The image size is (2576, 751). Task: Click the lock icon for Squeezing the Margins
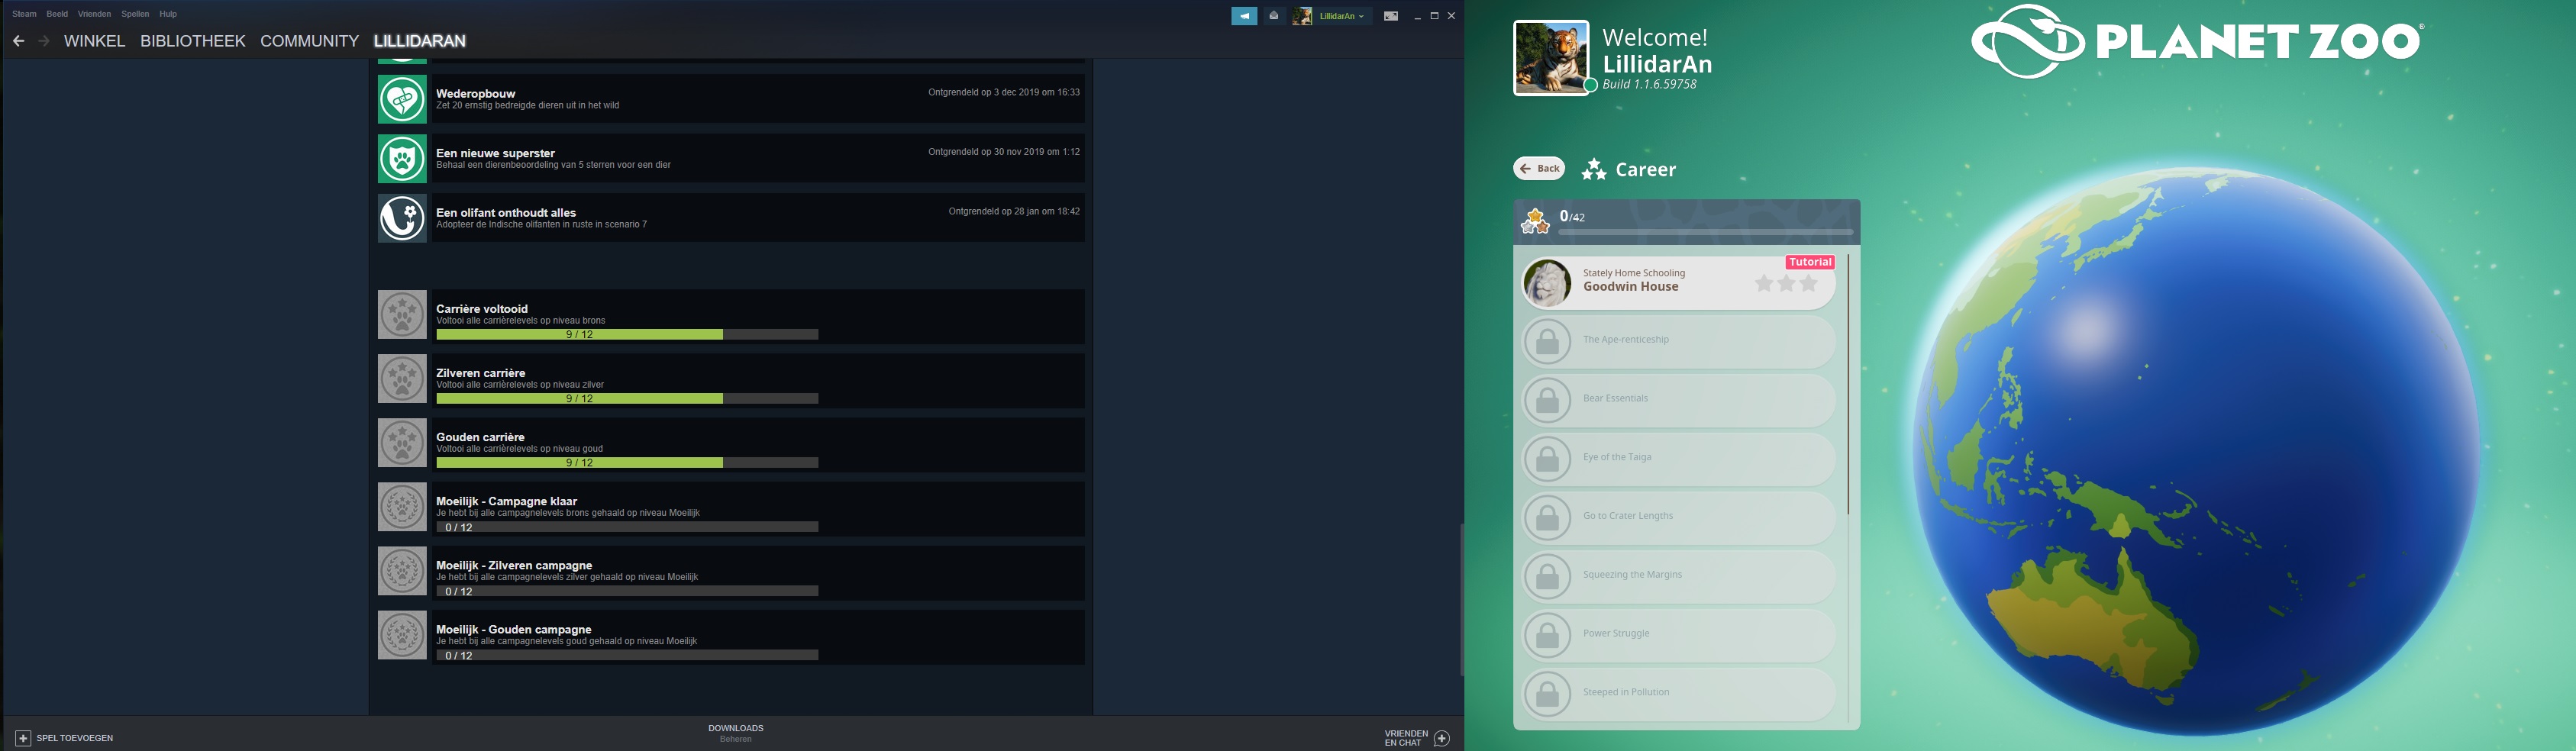point(1547,577)
